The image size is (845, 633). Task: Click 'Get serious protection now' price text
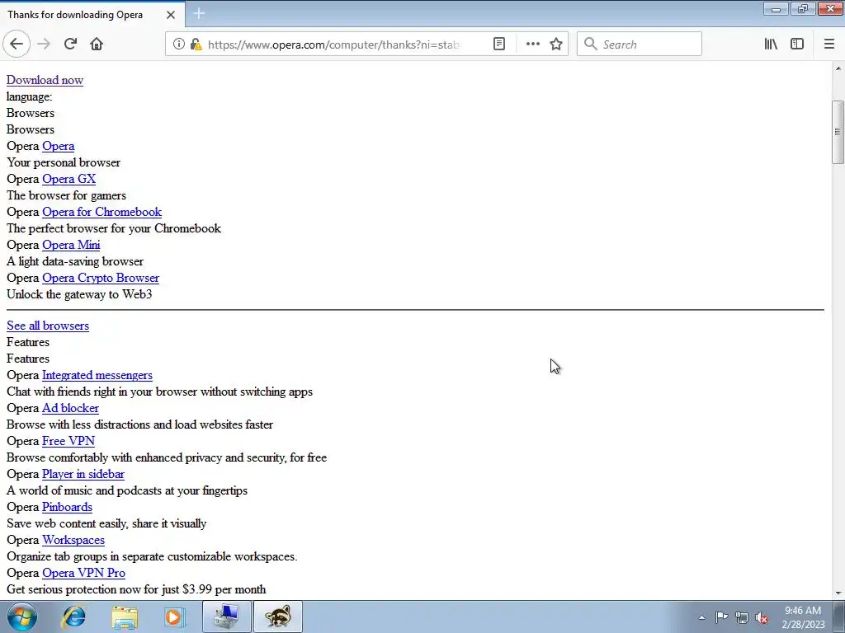136,589
